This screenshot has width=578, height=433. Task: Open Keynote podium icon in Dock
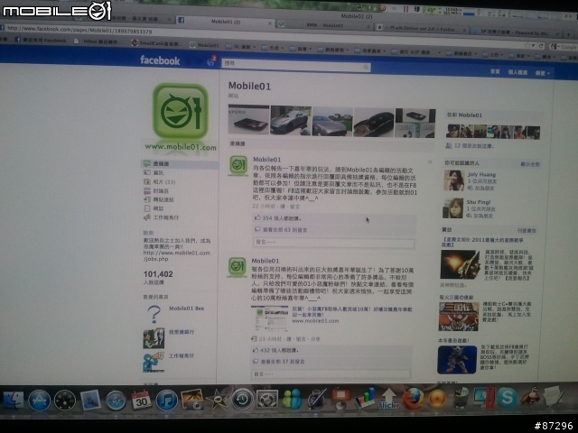341,399
